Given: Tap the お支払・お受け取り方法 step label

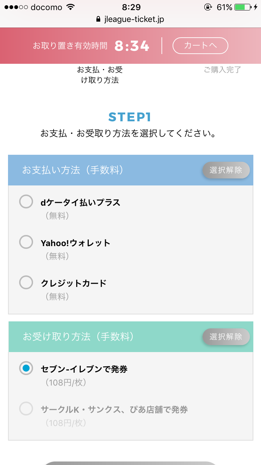Looking at the screenshot, I should pyautogui.click(x=100, y=75).
